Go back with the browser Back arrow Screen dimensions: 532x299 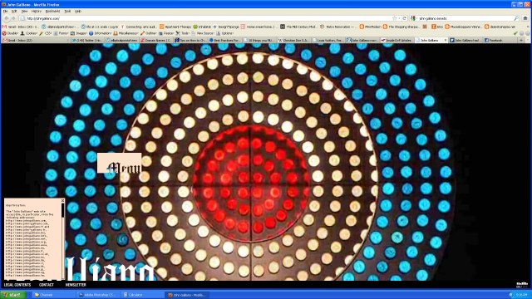tap(7, 18)
